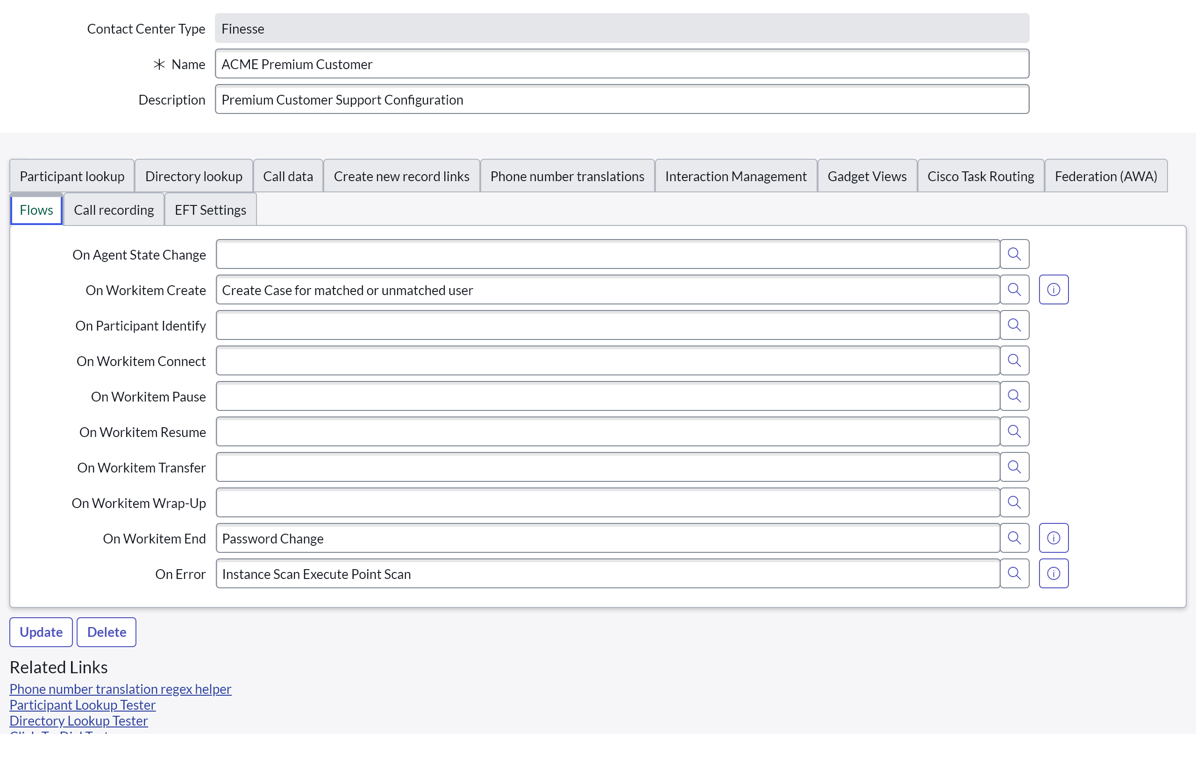Open lookup for On Participant Identify

click(1014, 325)
